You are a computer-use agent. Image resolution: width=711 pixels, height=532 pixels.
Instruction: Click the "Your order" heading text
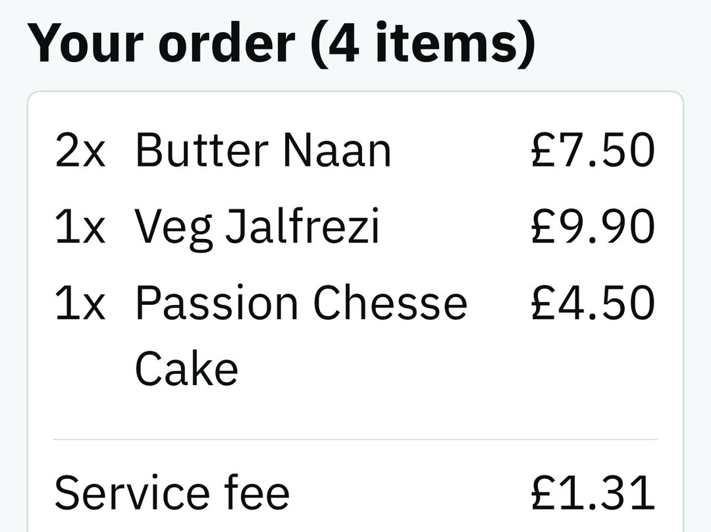click(161, 43)
